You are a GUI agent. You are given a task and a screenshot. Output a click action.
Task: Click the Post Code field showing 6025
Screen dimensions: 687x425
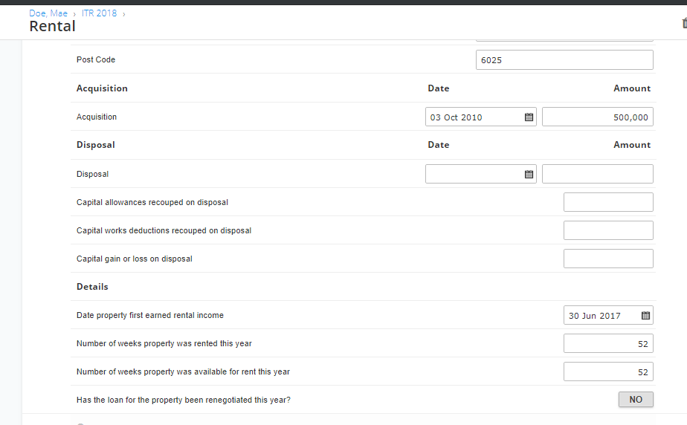[564, 60]
